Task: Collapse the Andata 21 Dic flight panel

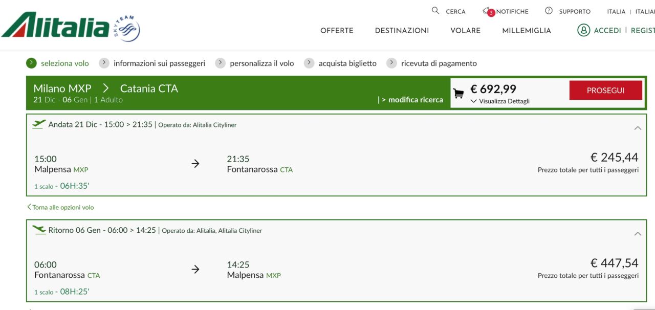Action: [x=638, y=128]
